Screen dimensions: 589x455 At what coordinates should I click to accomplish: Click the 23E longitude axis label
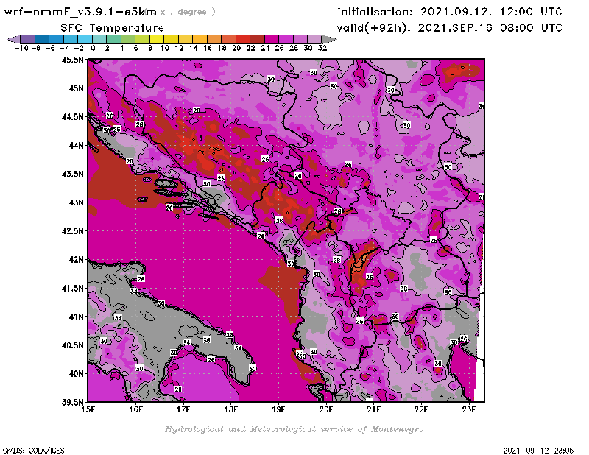pos(468,409)
